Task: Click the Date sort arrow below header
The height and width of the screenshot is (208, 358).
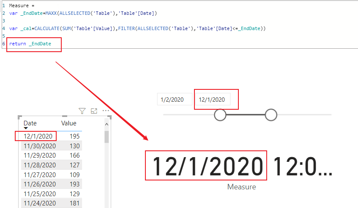Action: tap(26, 128)
